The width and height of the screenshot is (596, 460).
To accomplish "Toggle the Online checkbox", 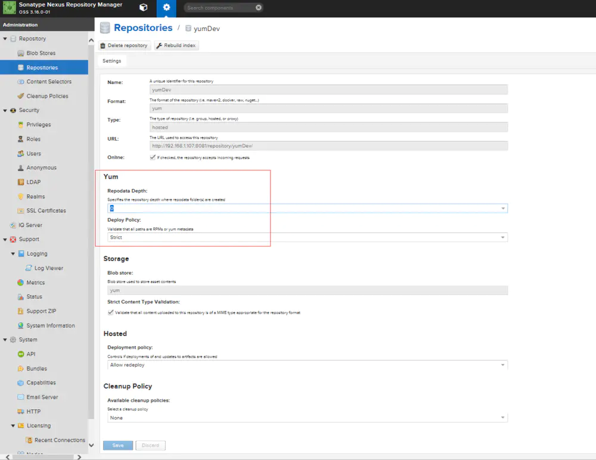I will pos(153,157).
